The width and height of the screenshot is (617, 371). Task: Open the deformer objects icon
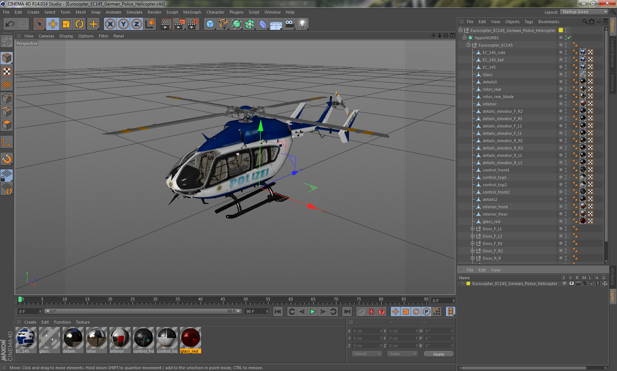coord(263,24)
